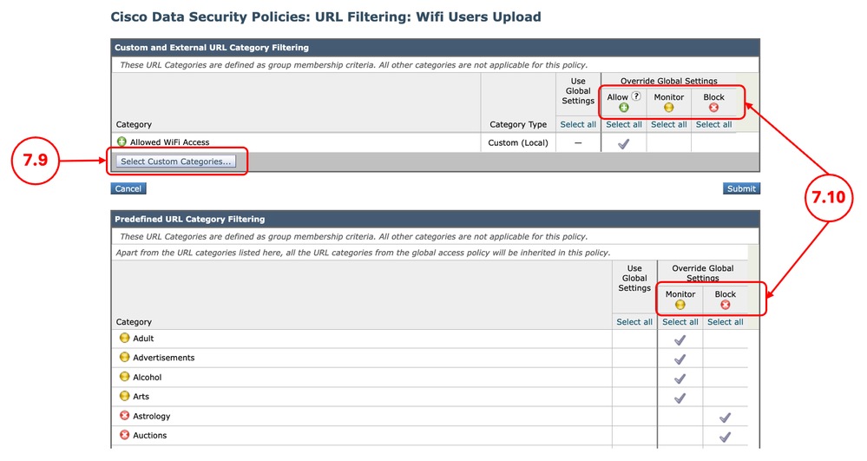Click yellow Monitor icon in Custom table header
Screen dimensions: 867x461
click(x=668, y=108)
